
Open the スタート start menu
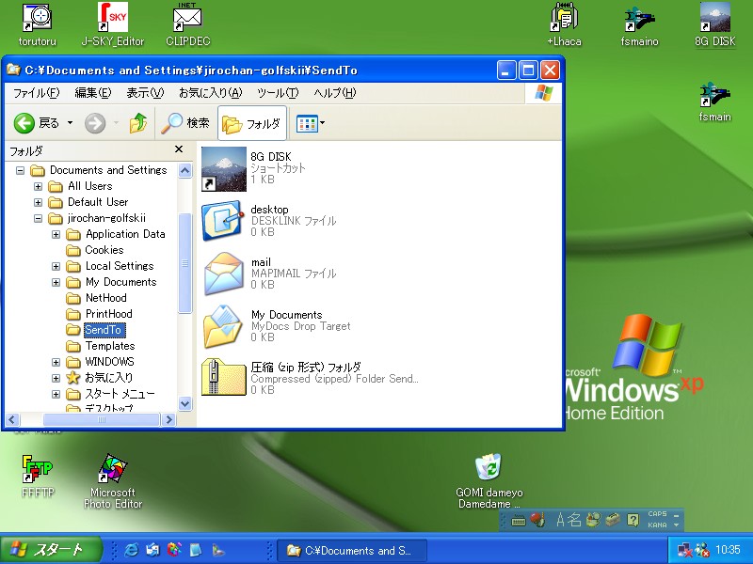(x=51, y=550)
